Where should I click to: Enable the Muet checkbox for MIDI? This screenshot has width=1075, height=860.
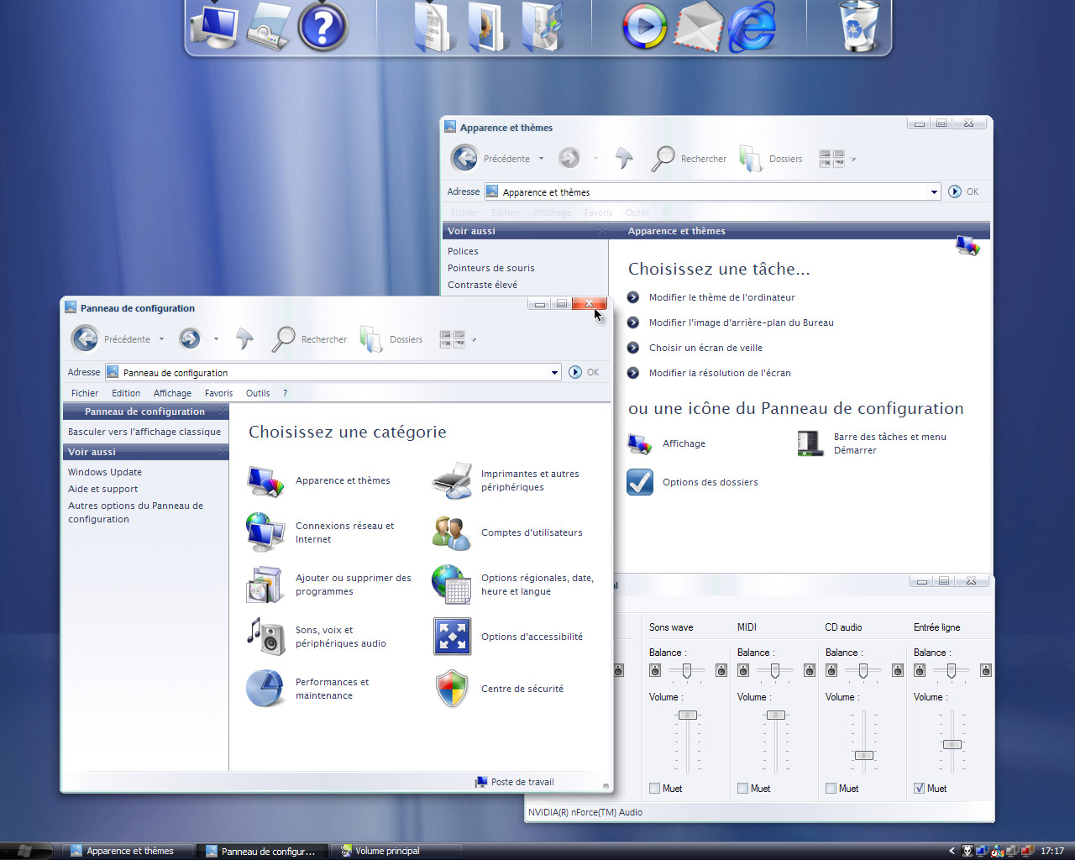coord(742,789)
